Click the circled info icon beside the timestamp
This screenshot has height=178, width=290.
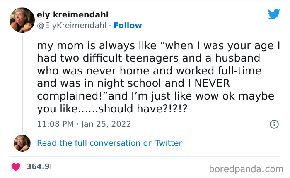[x=273, y=123]
